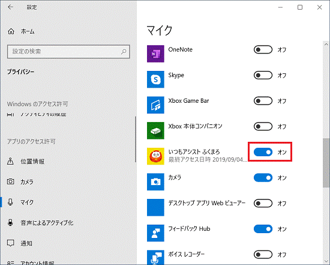Click the Xbox Game Bar label
The image size is (330, 265).
coord(188,101)
